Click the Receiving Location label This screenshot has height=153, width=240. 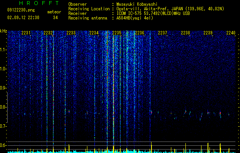tap(89, 9)
